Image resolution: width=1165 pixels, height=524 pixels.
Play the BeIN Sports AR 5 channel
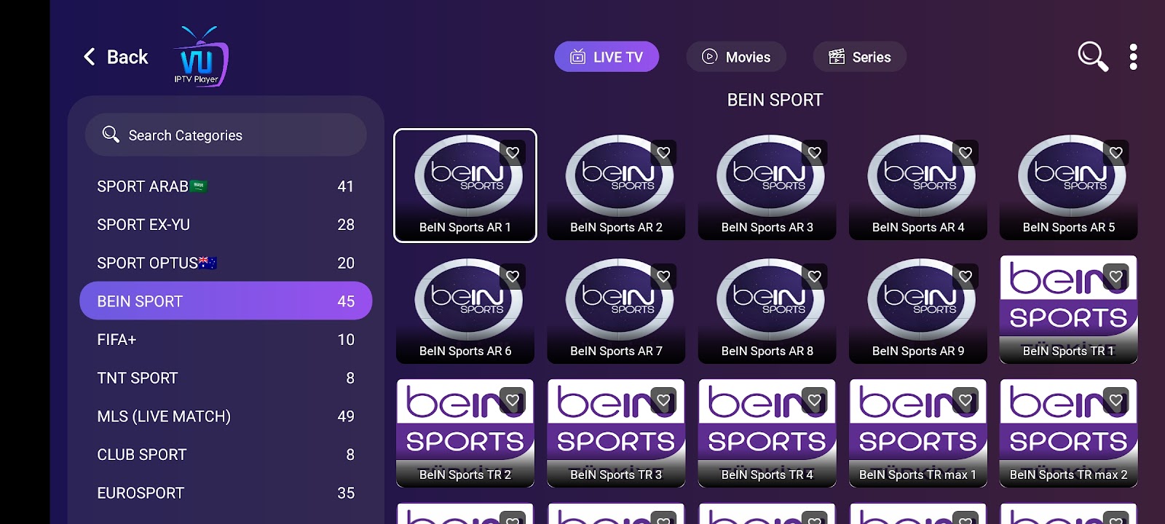(1069, 186)
